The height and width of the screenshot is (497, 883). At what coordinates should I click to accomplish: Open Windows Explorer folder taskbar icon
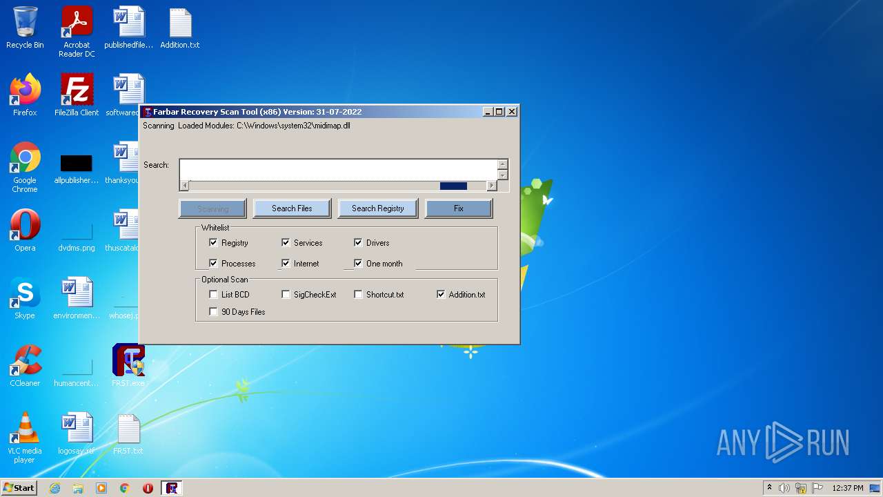coord(78,488)
